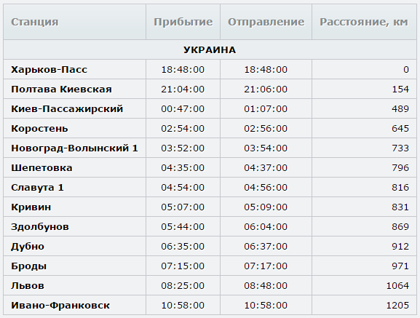Open the Дубно station entry
The width and height of the screenshot is (420, 318).
28,247
